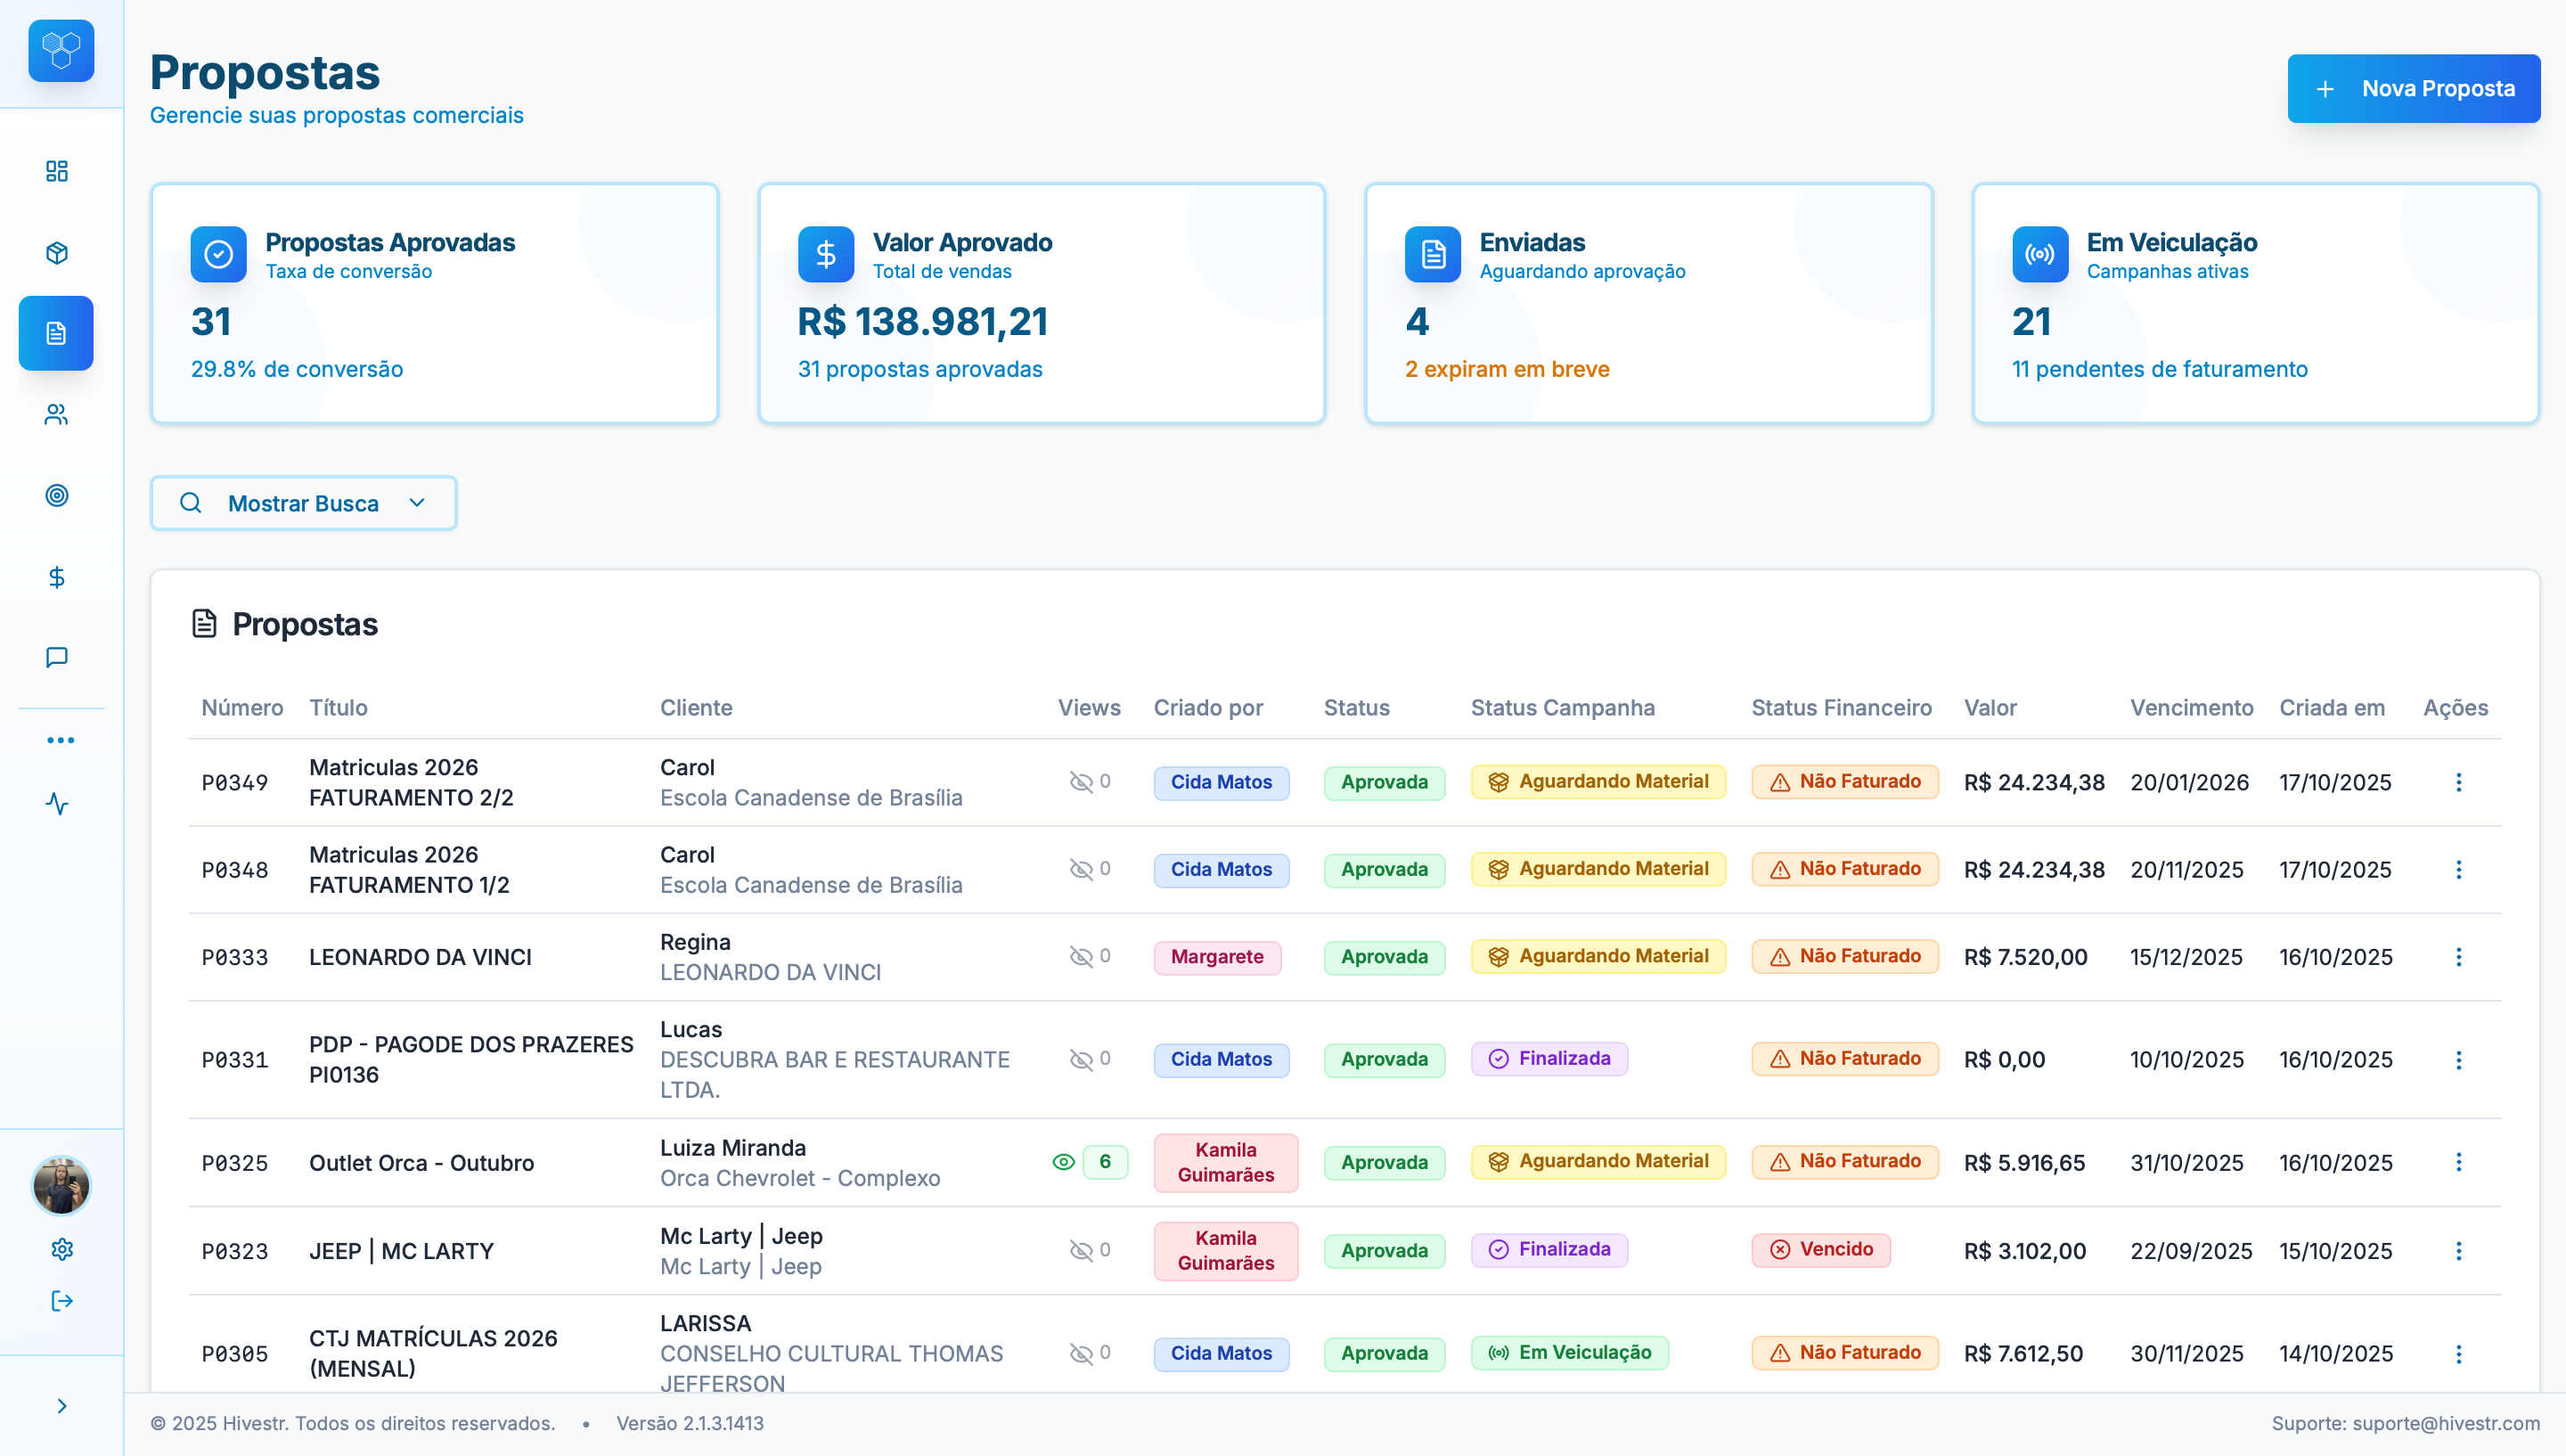Click the user avatar photo in sidebar
This screenshot has width=2566, height=1456.
click(62, 1186)
